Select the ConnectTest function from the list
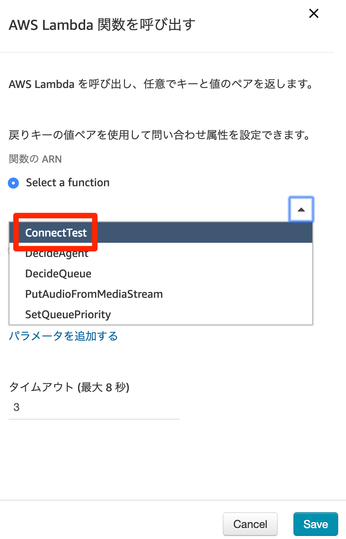The height and width of the screenshot is (539, 346). pos(55,233)
